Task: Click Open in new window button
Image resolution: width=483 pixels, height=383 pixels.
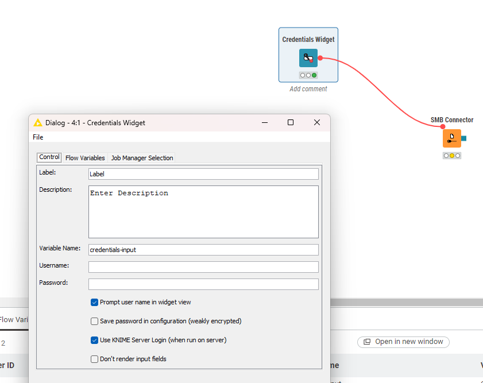Action: (x=403, y=342)
